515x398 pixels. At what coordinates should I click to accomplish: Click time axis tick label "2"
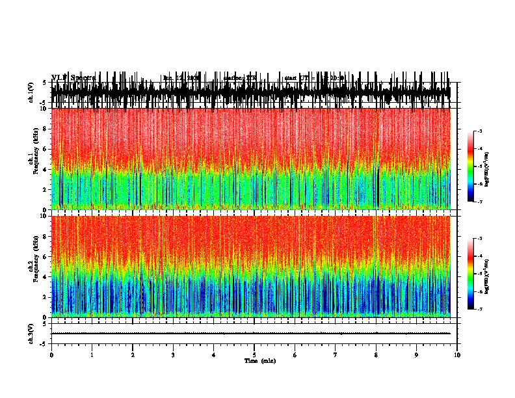click(133, 355)
